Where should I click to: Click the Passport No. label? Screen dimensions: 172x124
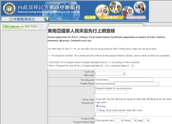tap(87, 103)
